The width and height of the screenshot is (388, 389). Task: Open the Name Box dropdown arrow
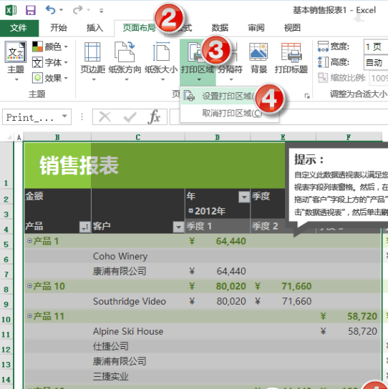tap(64, 116)
